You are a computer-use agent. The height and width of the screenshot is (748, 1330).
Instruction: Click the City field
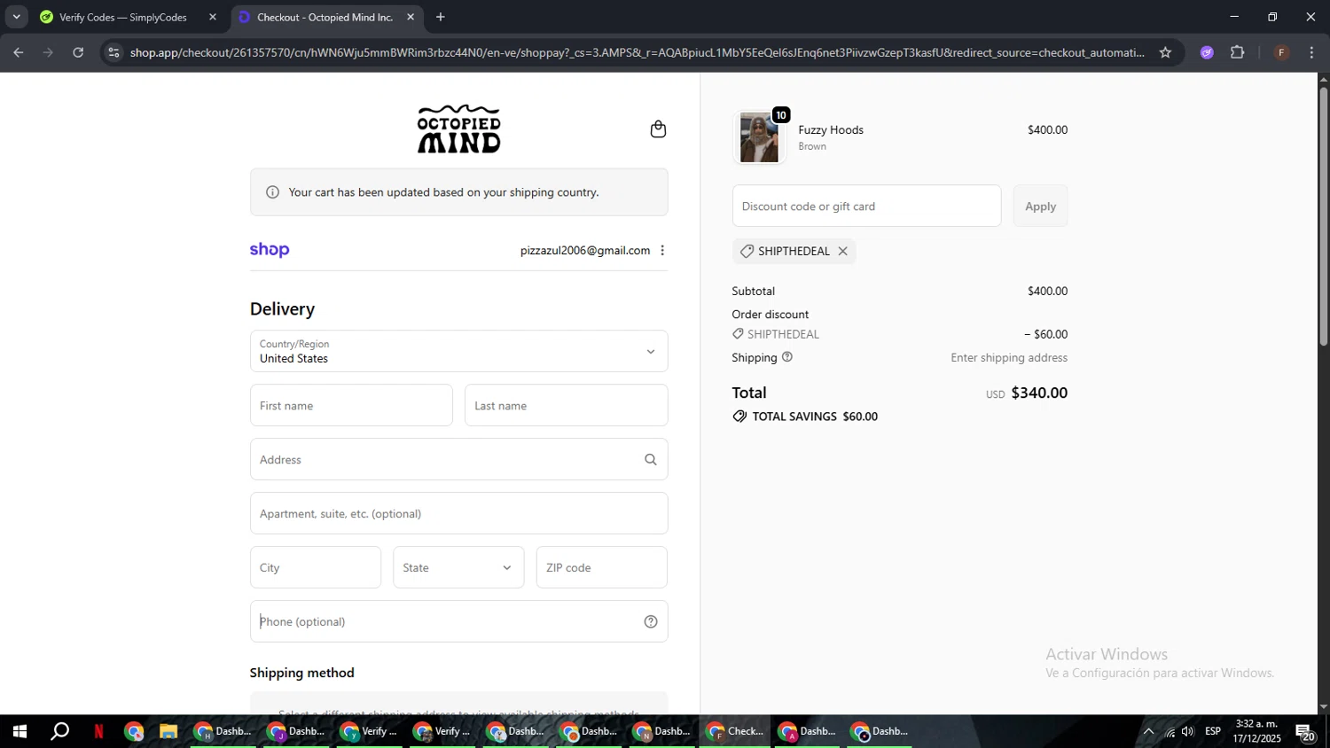315,567
